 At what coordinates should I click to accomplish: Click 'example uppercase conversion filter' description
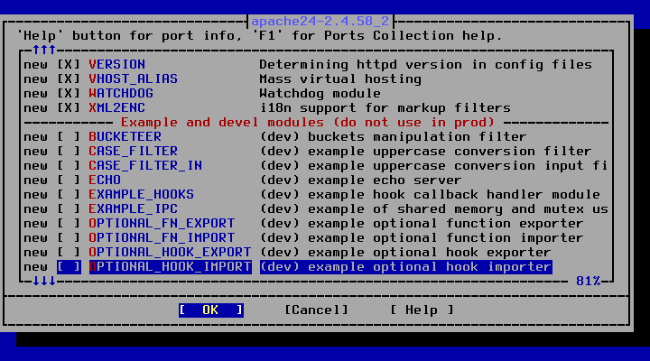click(450, 152)
